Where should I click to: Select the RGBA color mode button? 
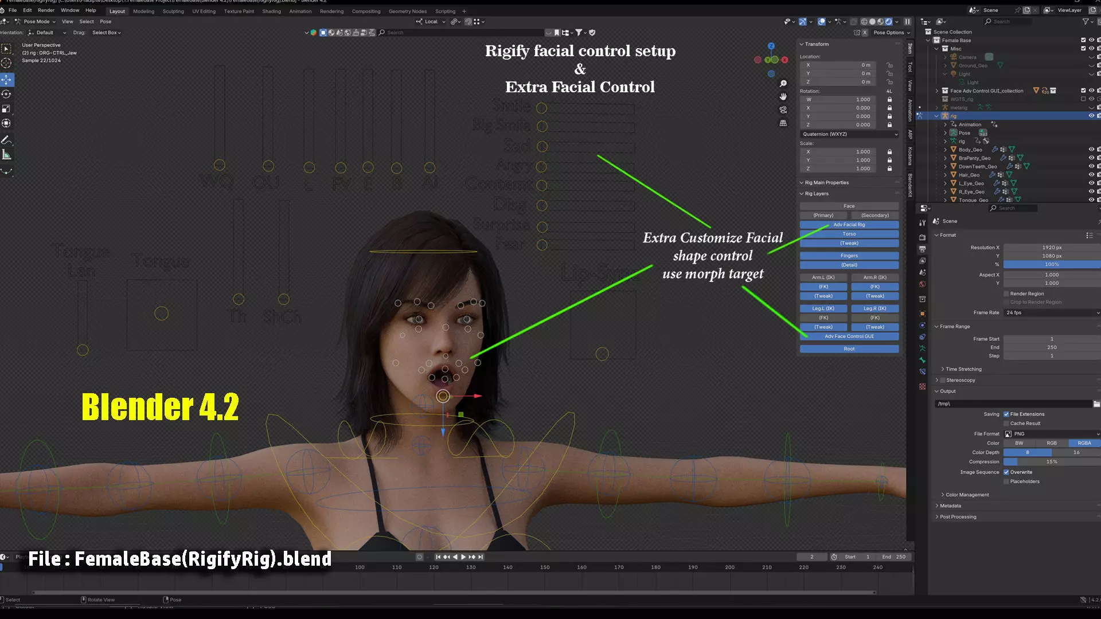(x=1084, y=443)
